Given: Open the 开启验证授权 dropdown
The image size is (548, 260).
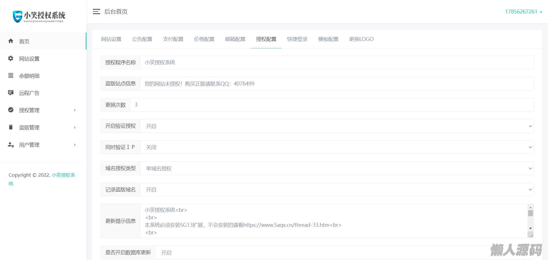Looking at the screenshot, I should (x=336, y=126).
